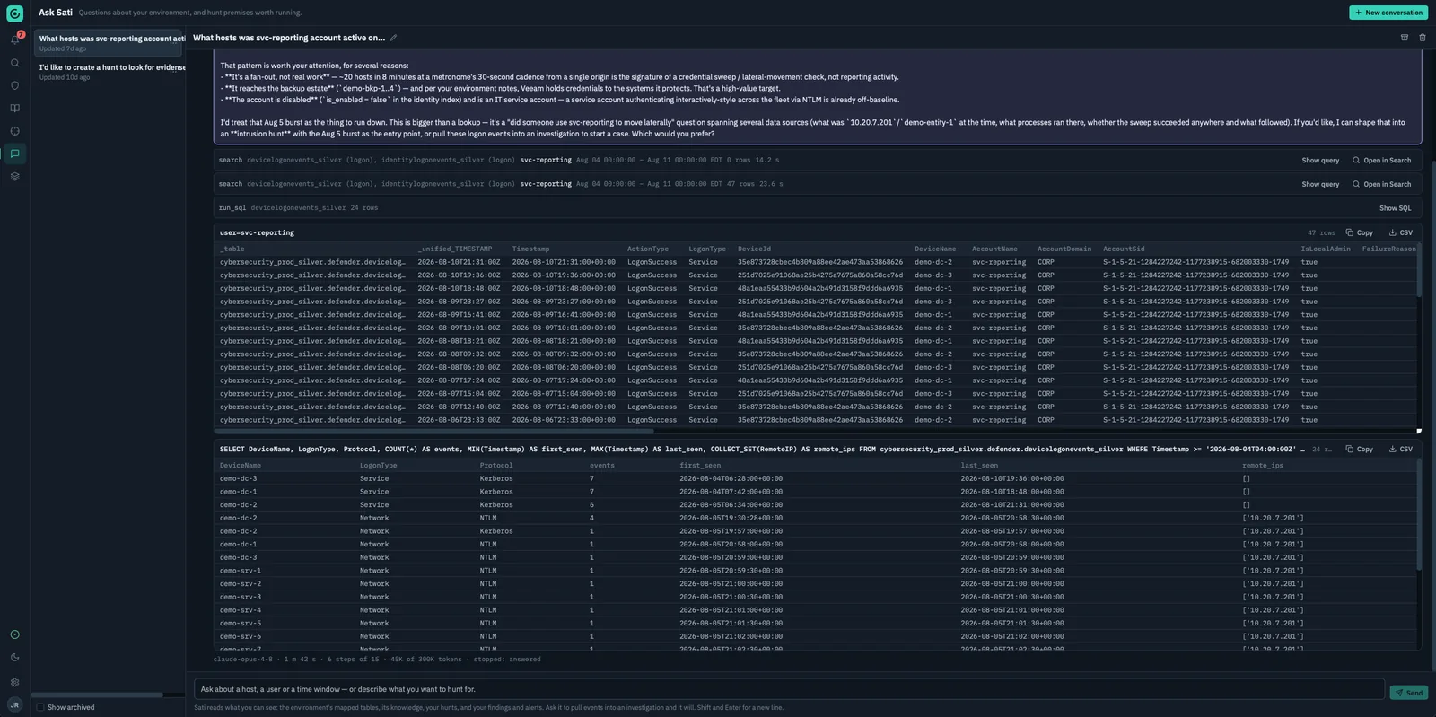Select the demo-srv-1 row
Screen dimensions: 1436x717
coord(815,571)
